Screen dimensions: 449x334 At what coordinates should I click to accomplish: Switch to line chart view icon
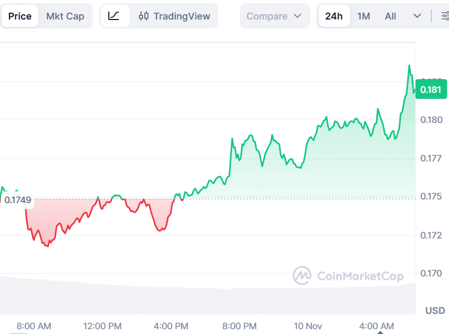click(114, 16)
